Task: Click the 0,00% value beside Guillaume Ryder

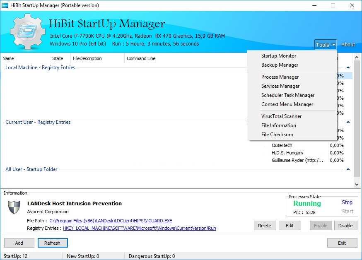Action: [337, 160]
